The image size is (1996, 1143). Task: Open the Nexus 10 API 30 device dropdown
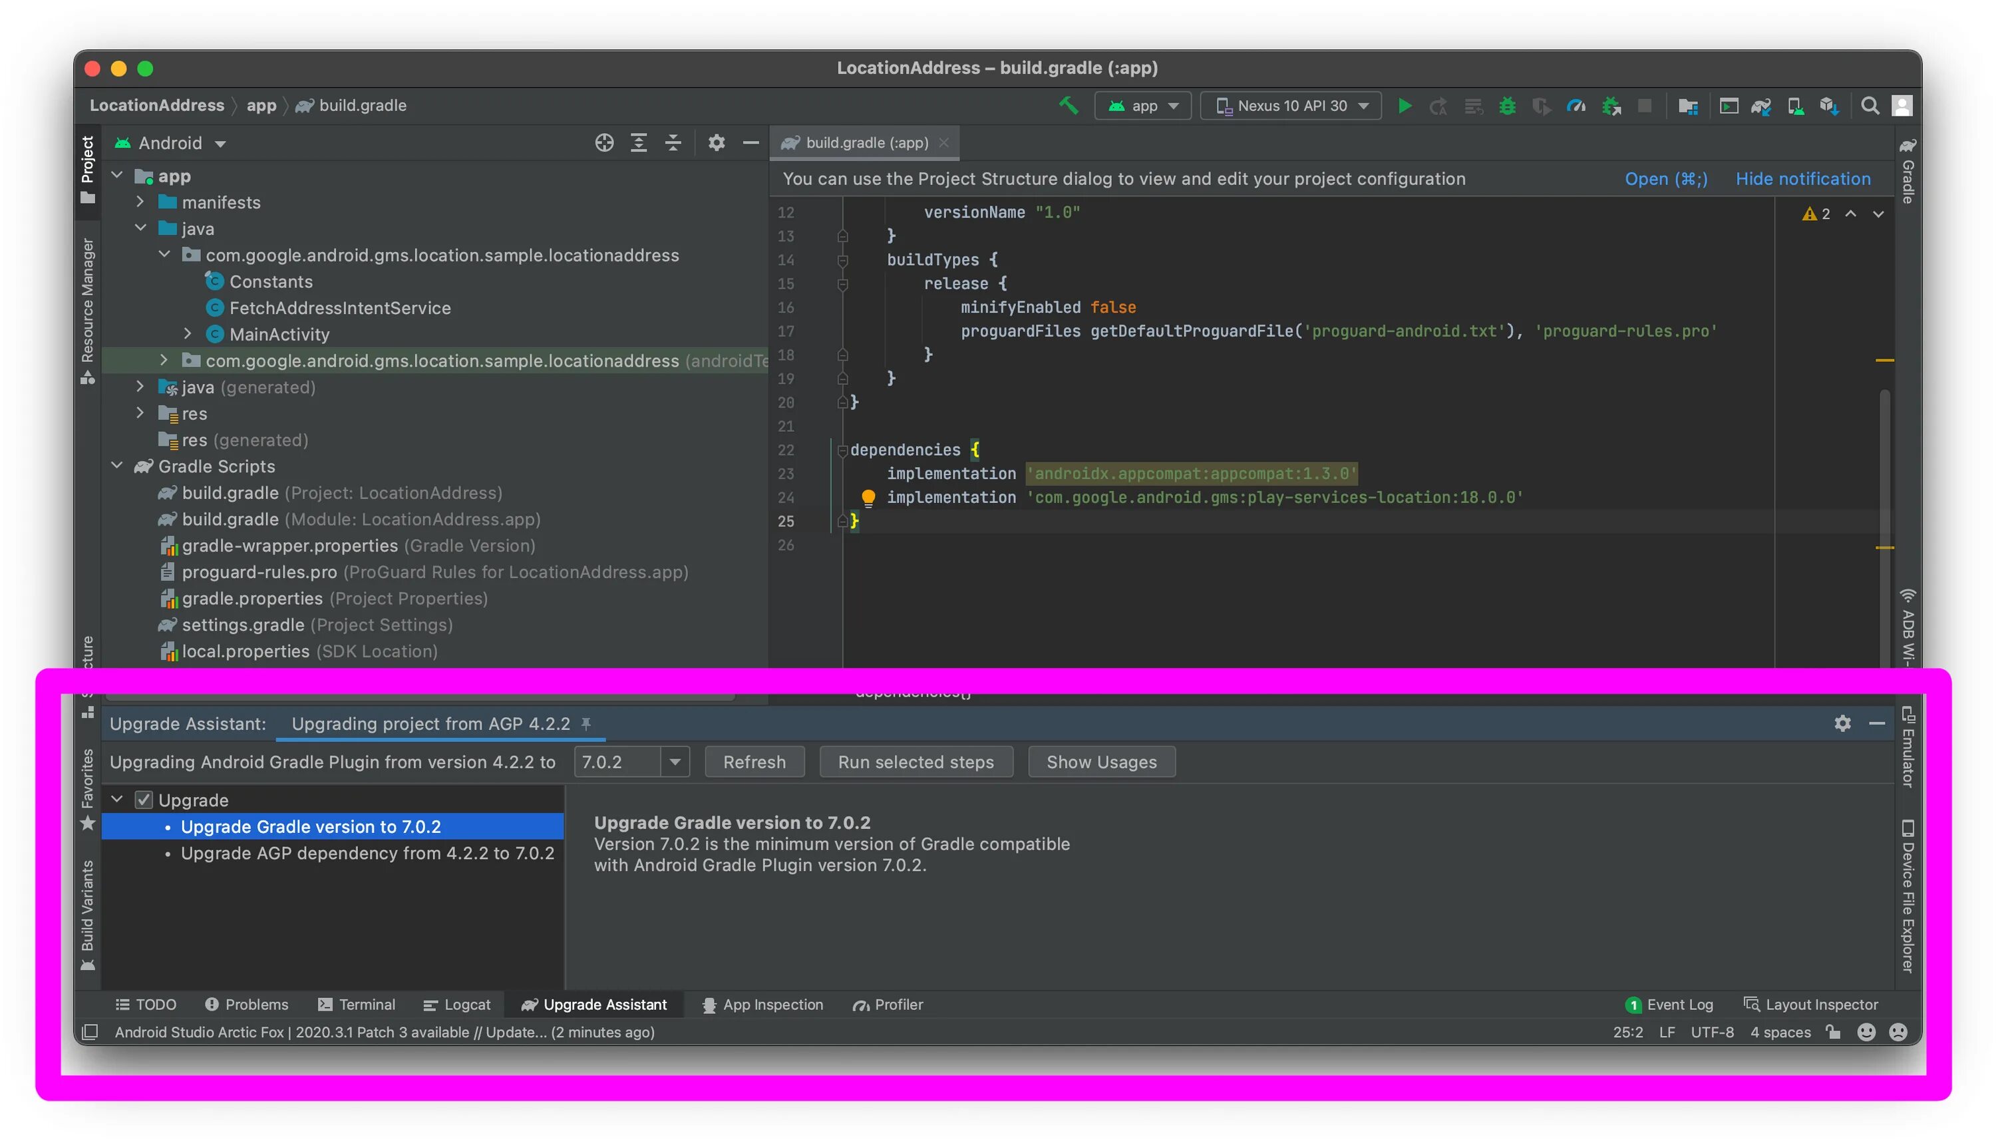click(1291, 106)
